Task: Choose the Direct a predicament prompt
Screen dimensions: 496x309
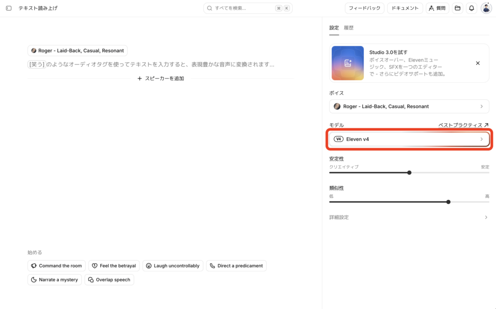Action: coord(236,266)
